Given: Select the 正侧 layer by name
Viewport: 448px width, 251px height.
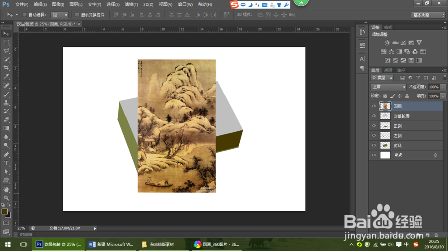Looking at the screenshot, I should tap(397, 126).
